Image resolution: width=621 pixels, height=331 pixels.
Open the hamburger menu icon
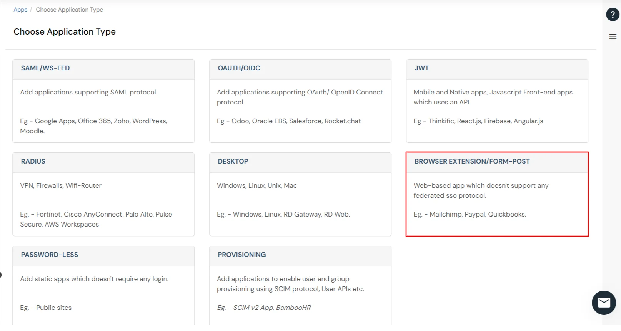(613, 36)
